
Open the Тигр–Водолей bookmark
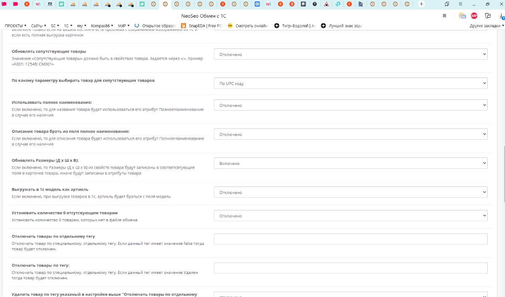[x=295, y=26]
